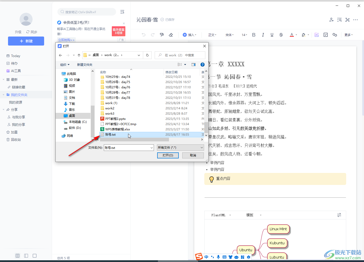Screen dimensions: 364x262
Task: Click the 打开(O) button
Action: coord(168,155)
